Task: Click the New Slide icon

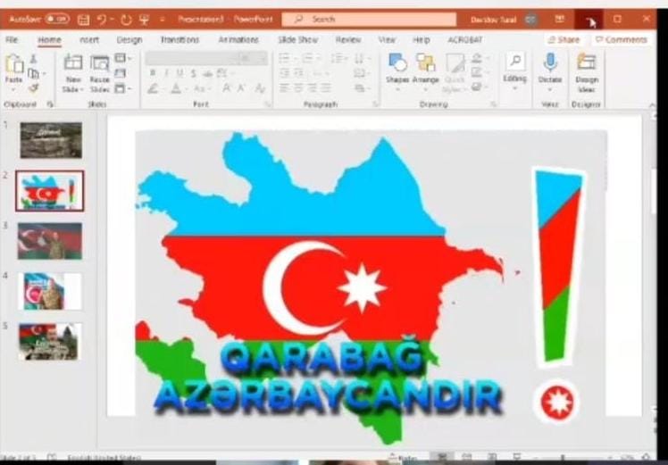Action: (73, 62)
